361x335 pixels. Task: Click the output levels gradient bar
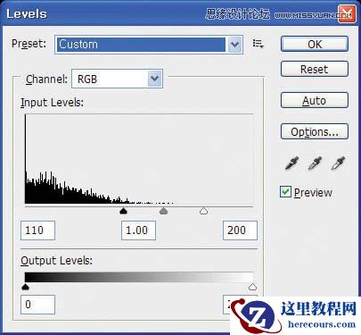139,277
